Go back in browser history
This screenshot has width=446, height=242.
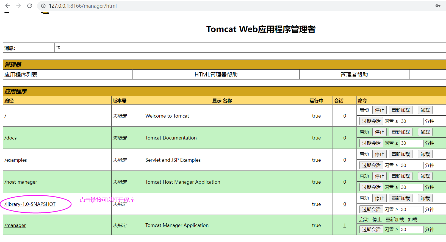coord(7,6)
